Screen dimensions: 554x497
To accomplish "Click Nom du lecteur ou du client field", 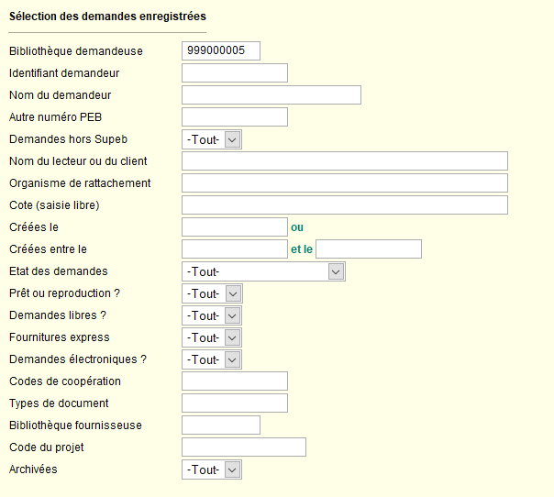I will (345, 160).
